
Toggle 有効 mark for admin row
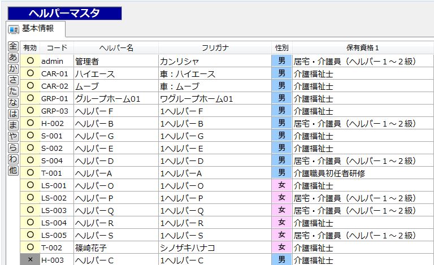click(x=30, y=61)
